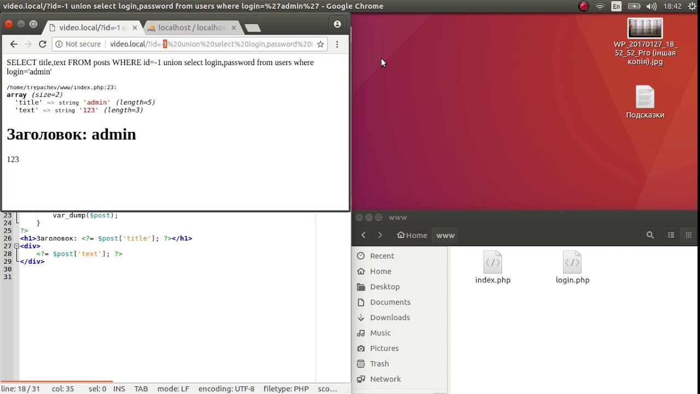Bookmark this page with the star icon
Screen dimensions: 700x394
[x=320, y=44]
